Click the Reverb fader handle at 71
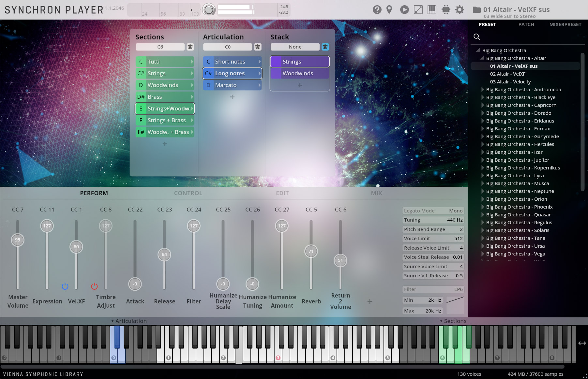588x379 pixels. tap(311, 251)
